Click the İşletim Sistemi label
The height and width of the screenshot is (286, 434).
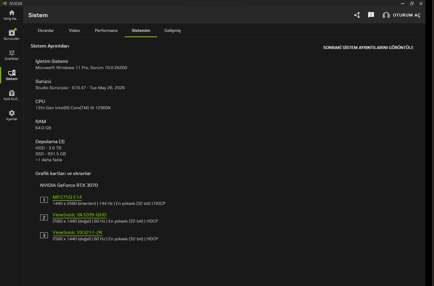[52, 61]
